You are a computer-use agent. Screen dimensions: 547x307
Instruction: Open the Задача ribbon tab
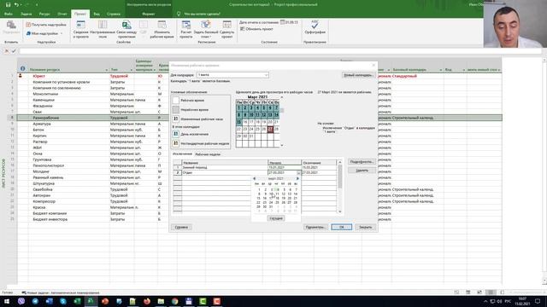(x=26, y=14)
